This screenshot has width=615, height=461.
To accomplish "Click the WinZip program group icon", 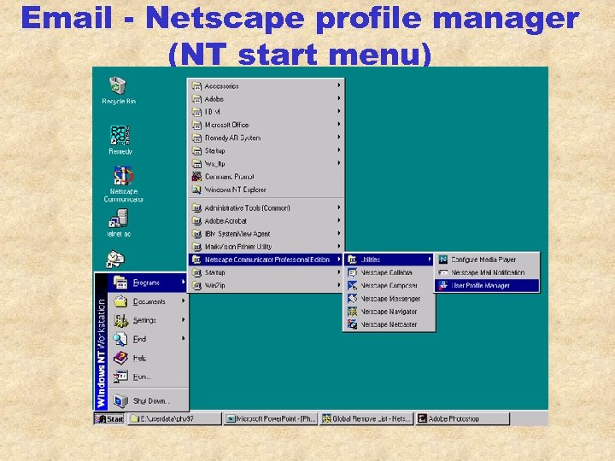I will pyautogui.click(x=196, y=285).
